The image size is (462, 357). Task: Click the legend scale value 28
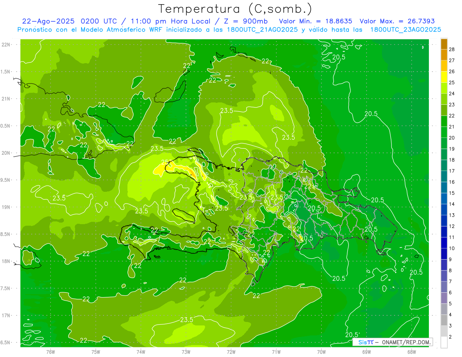point(452,49)
